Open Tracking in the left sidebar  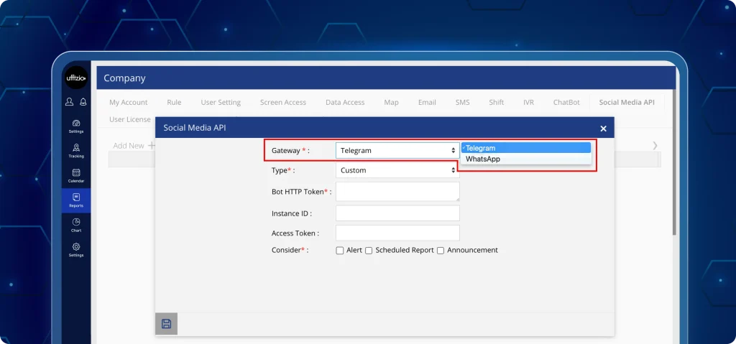click(x=76, y=149)
